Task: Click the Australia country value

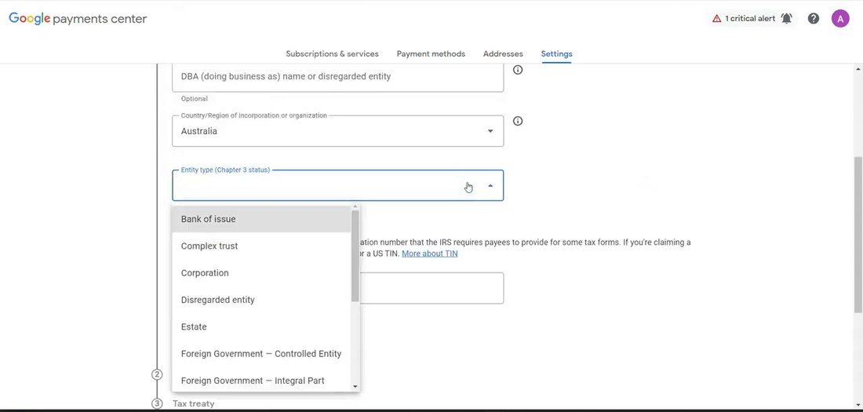Action: (x=199, y=131)
